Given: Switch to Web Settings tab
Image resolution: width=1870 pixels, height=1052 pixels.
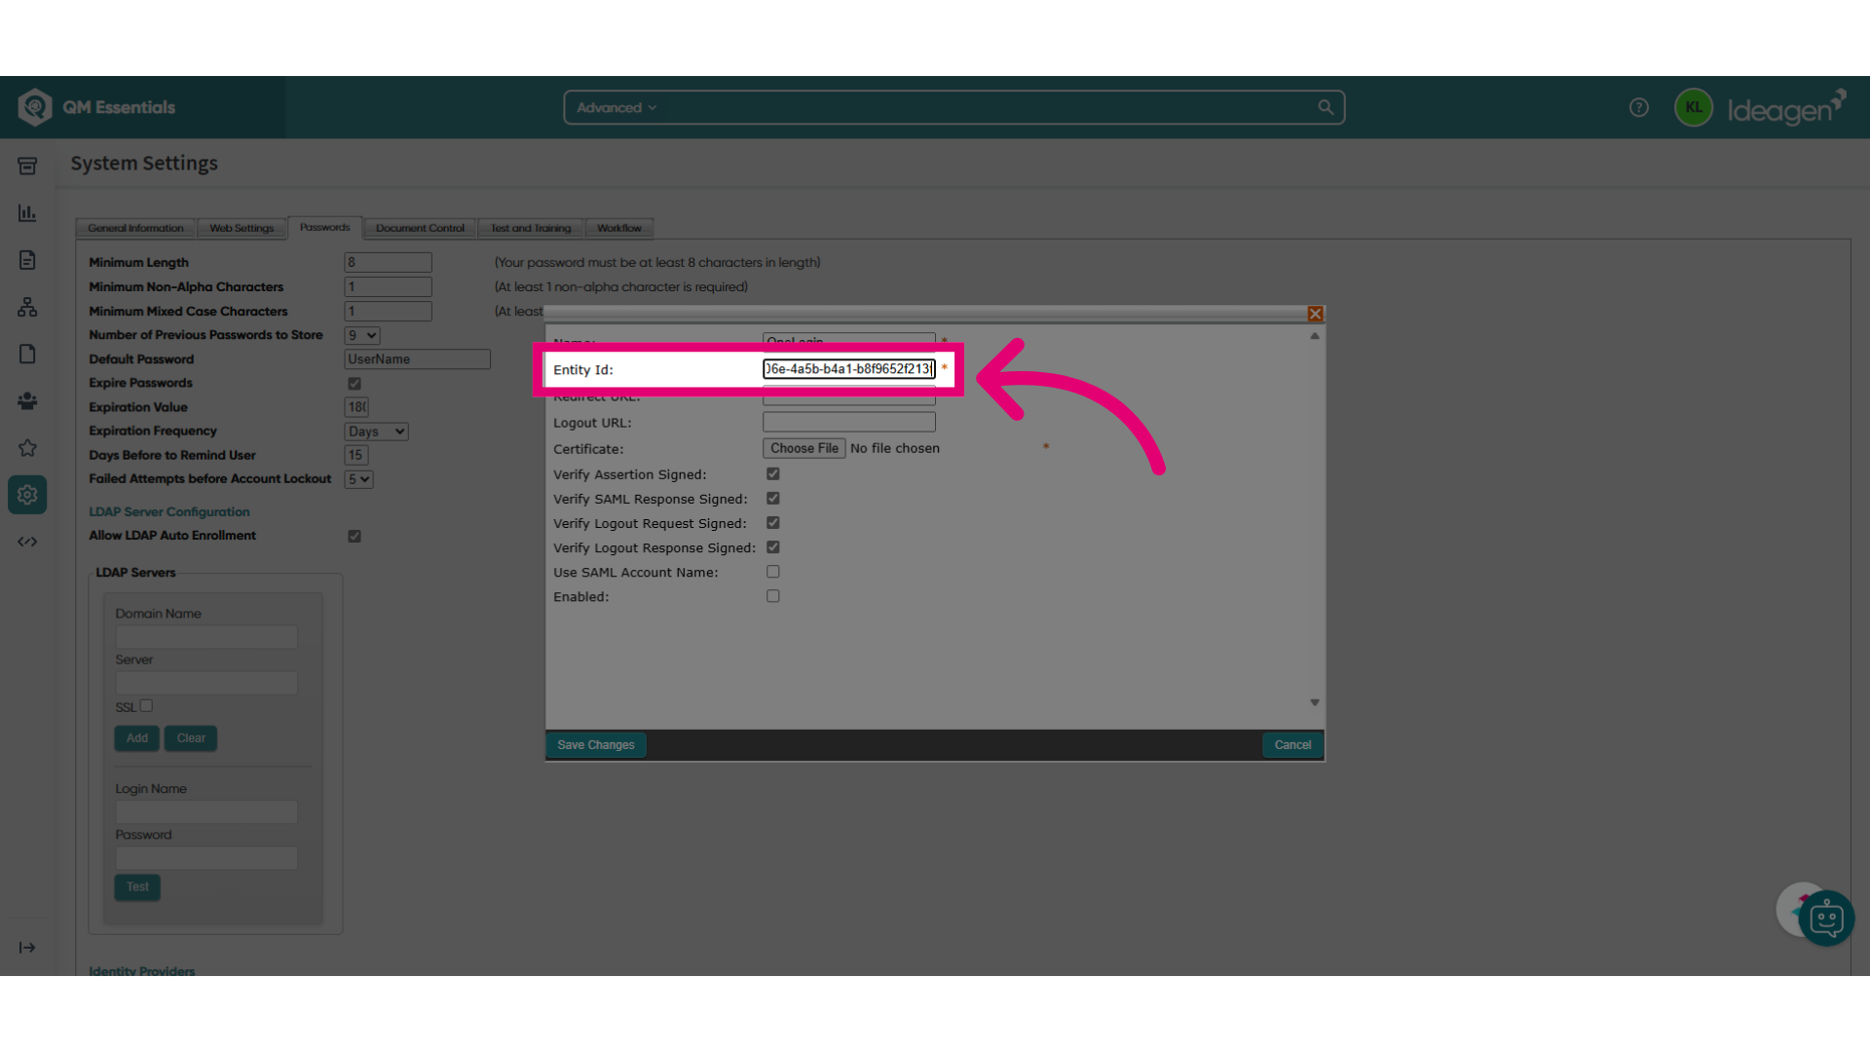Looking at the screenshot, I should tap(242, 228).
